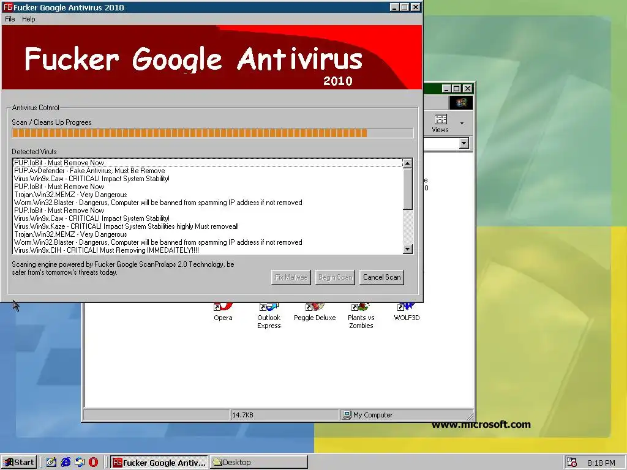Click the system tray scheduler icon
The width and height of the screenshot is (627, 470).
tap(572, 463)
